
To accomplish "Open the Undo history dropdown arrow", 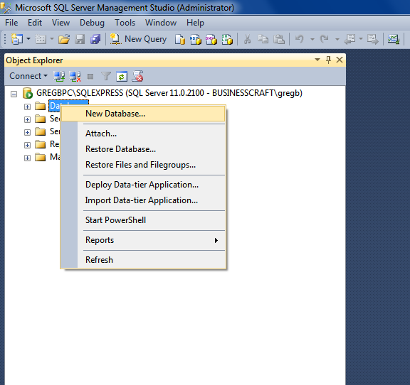I will (312, 39).
